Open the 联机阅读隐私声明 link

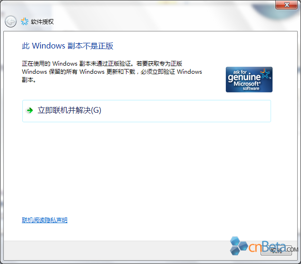(45, 220)
